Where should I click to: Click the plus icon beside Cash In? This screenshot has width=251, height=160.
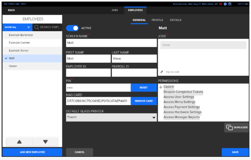(161, 87)
